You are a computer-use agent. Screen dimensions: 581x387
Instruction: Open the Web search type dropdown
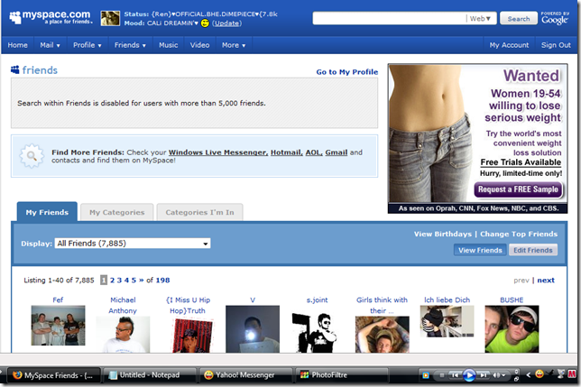[480, 19]
